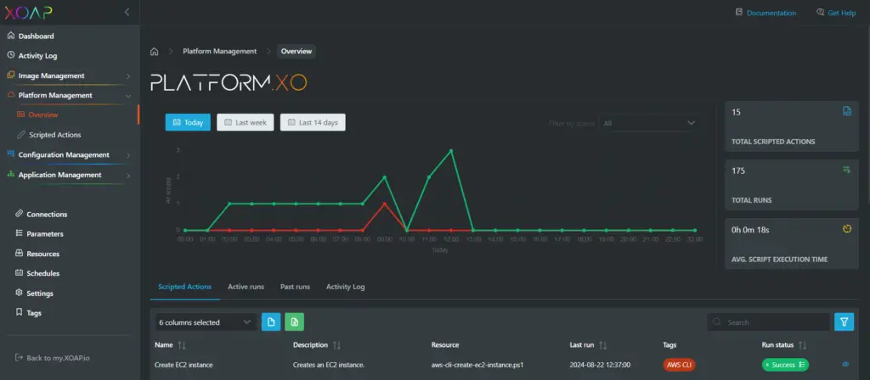Open Connections in the sidebar
870x380 pixels.
coord(47,215)
